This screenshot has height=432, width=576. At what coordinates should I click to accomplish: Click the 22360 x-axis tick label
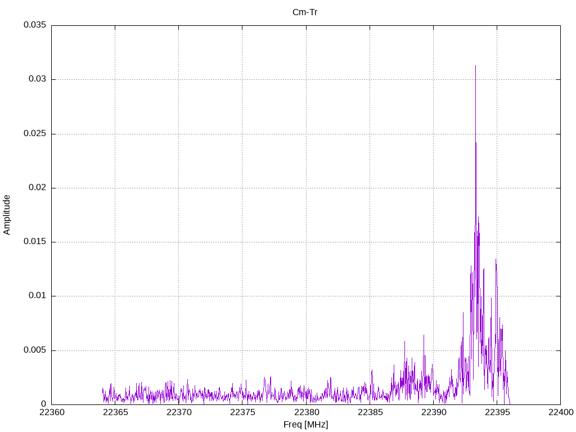[51, 413]
